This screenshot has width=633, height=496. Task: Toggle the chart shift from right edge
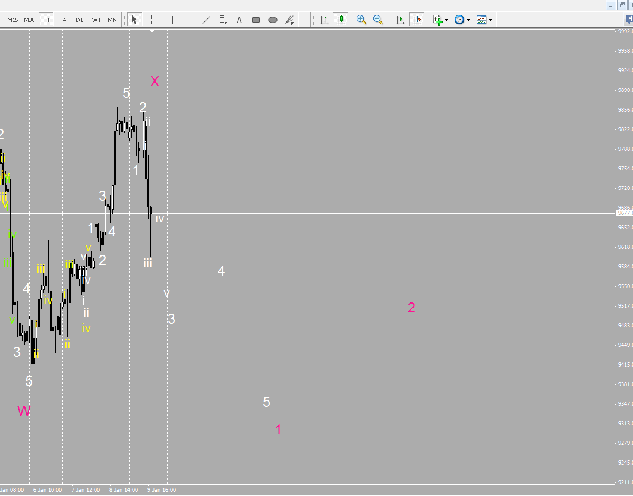417,20
